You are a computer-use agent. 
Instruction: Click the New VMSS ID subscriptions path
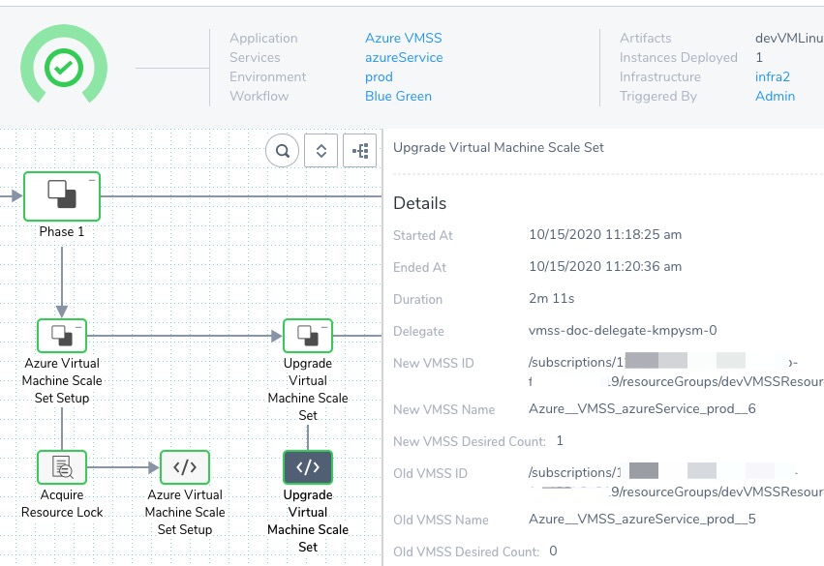click(676, 372)
